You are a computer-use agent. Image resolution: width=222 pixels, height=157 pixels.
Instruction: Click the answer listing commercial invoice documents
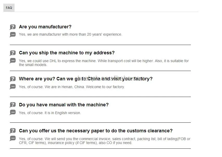104,141
